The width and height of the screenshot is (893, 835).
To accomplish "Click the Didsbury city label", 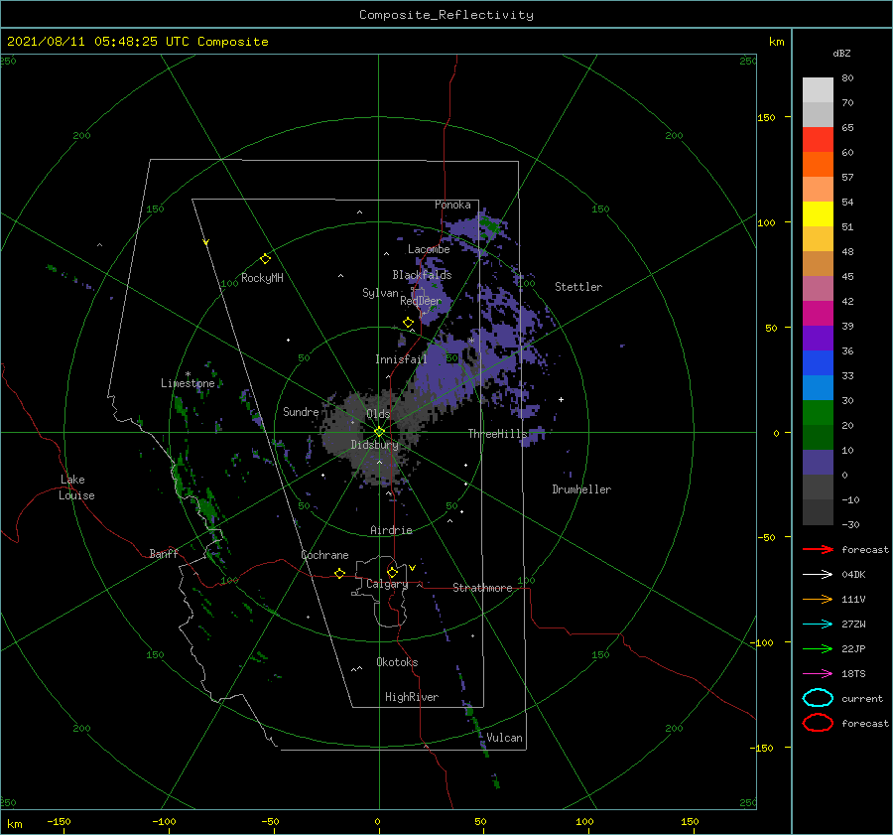I will click(x=374, y=445).
